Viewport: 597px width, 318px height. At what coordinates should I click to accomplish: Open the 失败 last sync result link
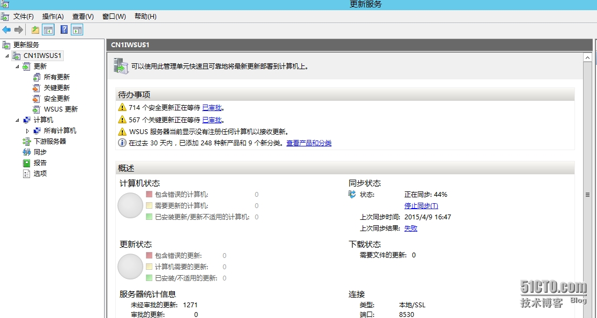point(411,228)
